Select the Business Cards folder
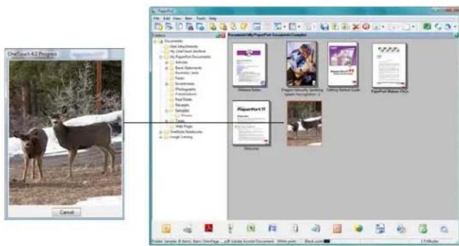The width and height of the screenshot is (459, 246). click(x=186, y=73)
